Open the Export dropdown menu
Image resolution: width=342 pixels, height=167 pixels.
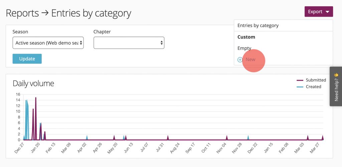click(x=318, y=12)
